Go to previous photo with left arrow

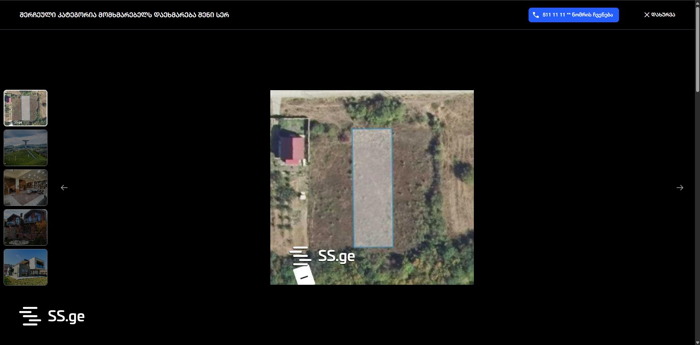(x=64, y=188)
